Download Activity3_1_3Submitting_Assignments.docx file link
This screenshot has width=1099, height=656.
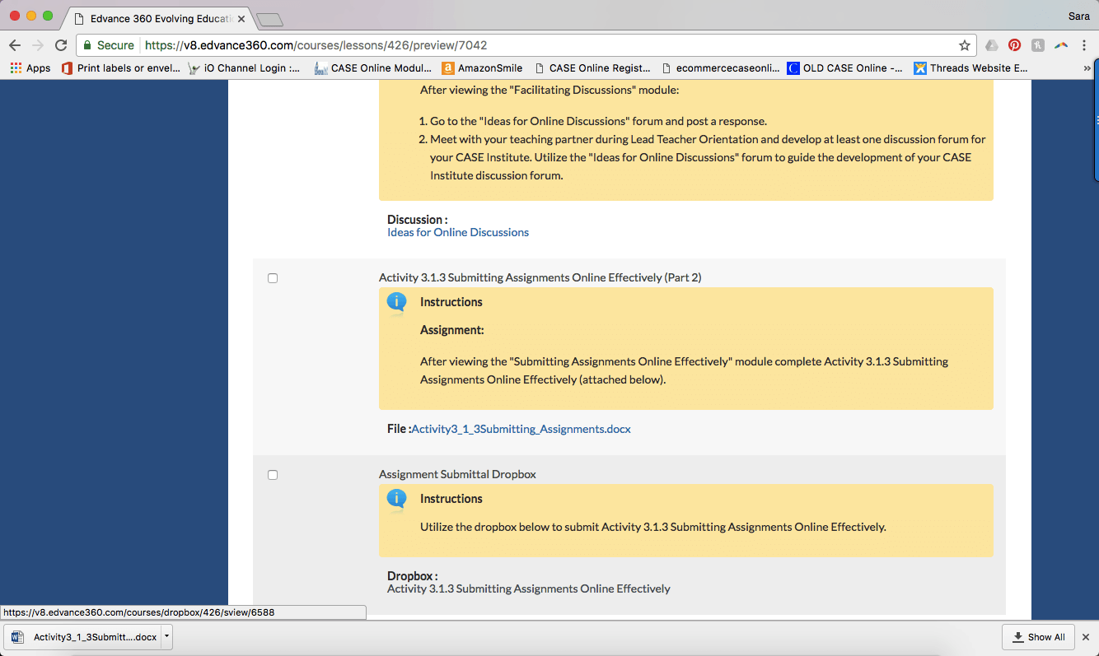pos(521,429)
